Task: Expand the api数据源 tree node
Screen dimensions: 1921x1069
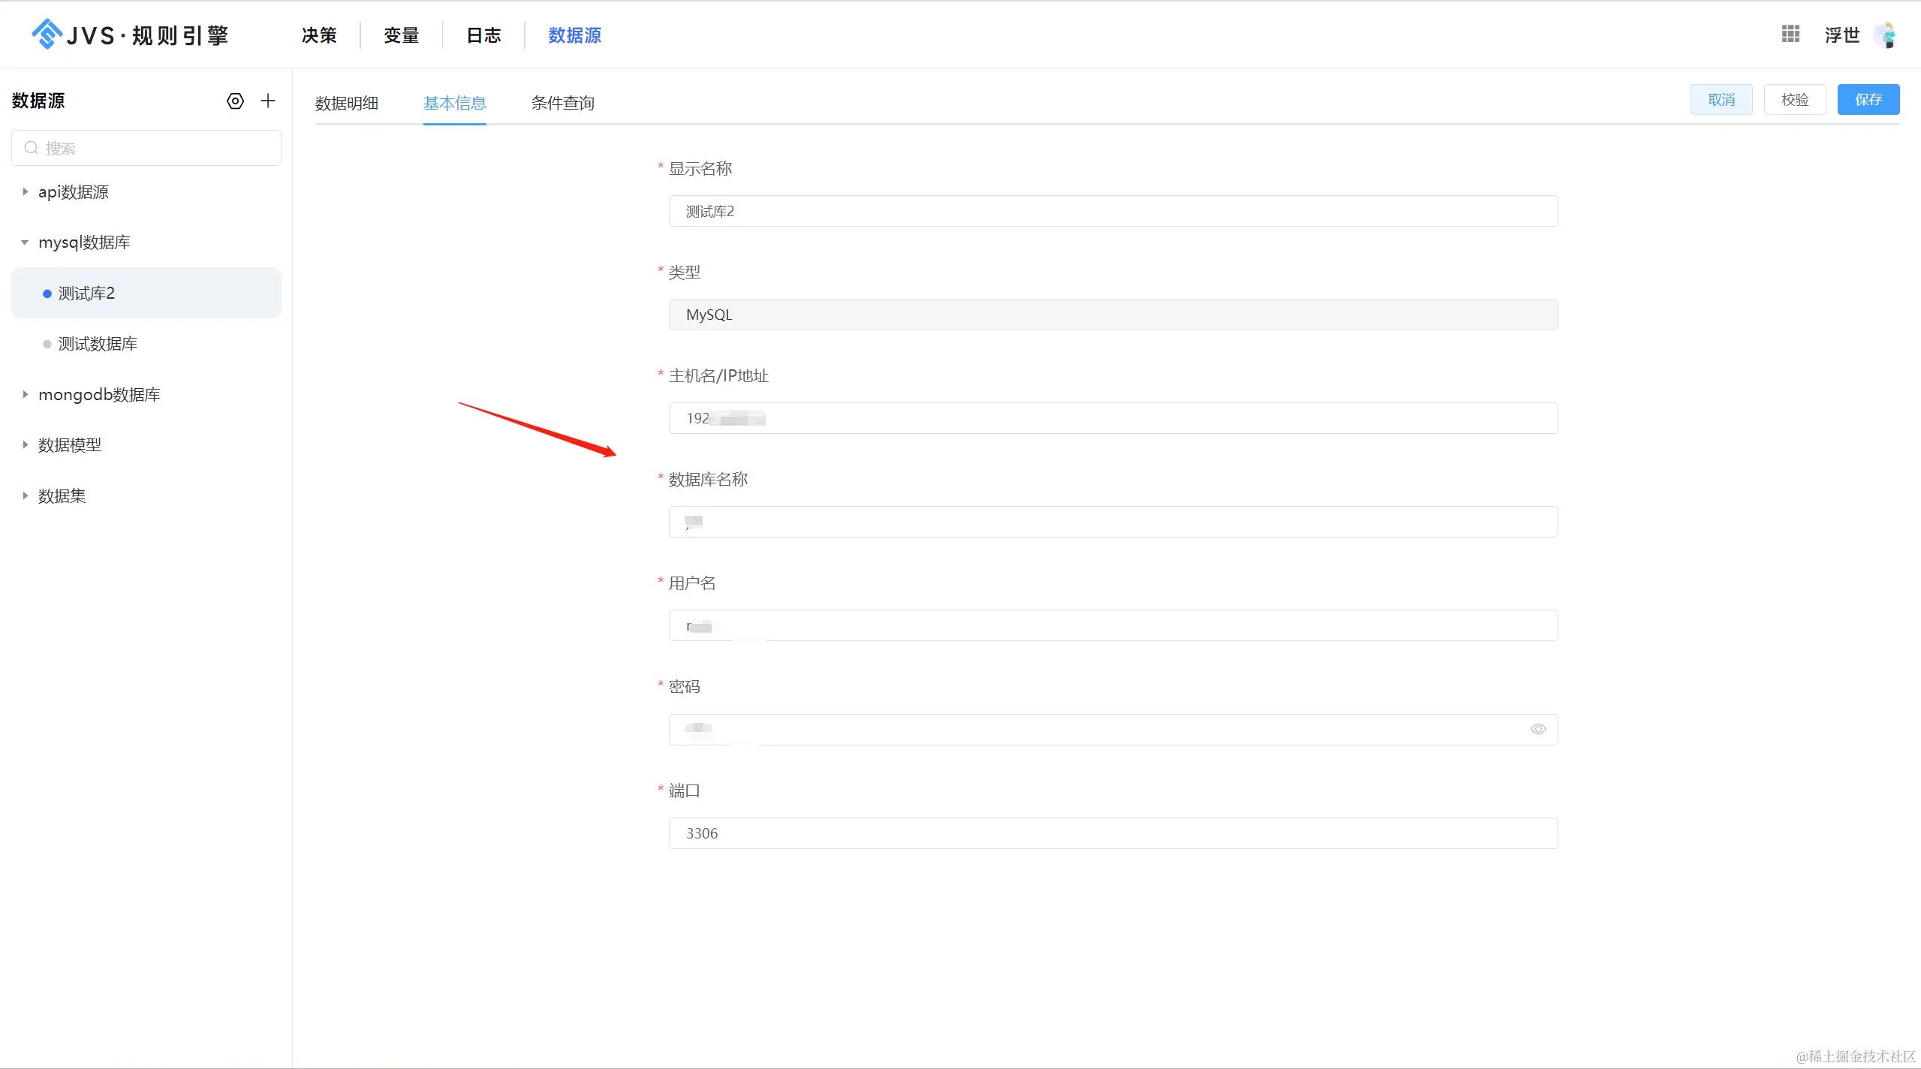Action: tap(25, 192)
